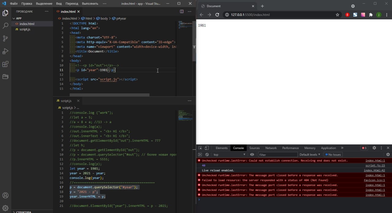
Task: Open the Выделение menu
Action: (44, 4)
